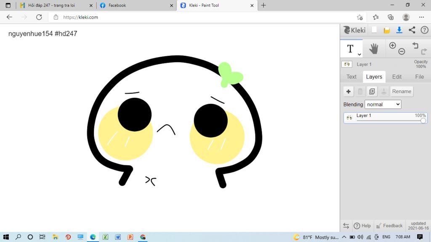
Task: Open the browser profile menu
Action: [x=406, y=17]
